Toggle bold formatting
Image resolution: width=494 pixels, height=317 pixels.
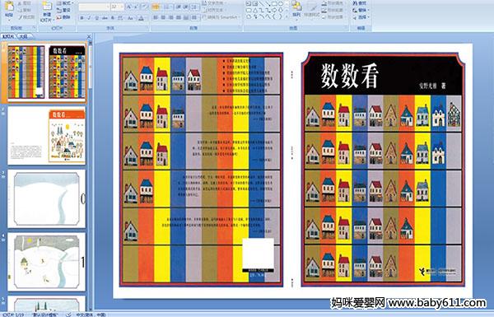click(82, 18)
